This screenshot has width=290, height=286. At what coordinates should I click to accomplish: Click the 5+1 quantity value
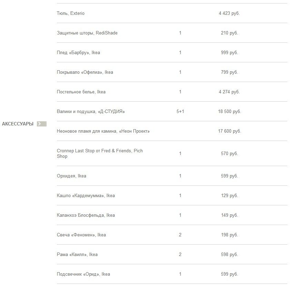[x=180, y=112]
